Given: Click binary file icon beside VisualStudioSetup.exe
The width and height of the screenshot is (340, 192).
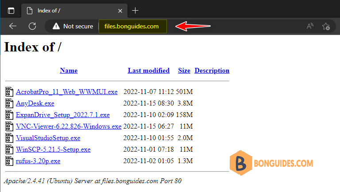Looking at the screenshot, I should coord(9,138).
